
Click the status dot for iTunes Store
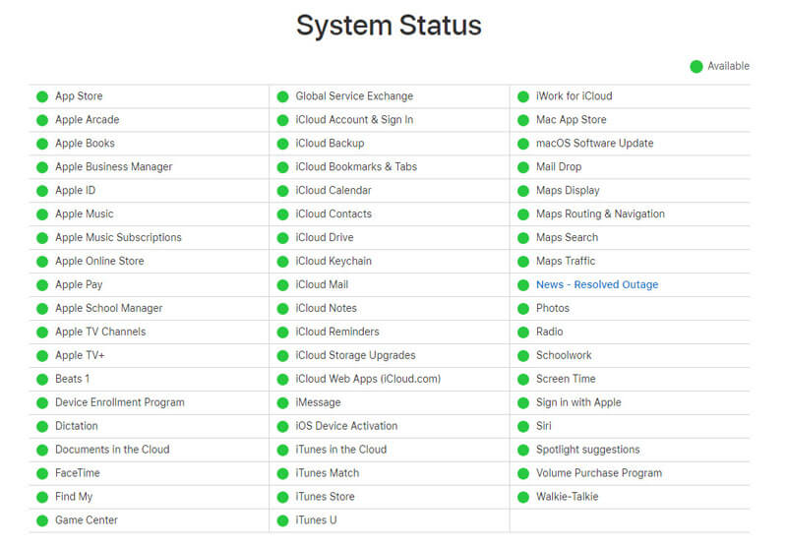[x=282, y=498]
